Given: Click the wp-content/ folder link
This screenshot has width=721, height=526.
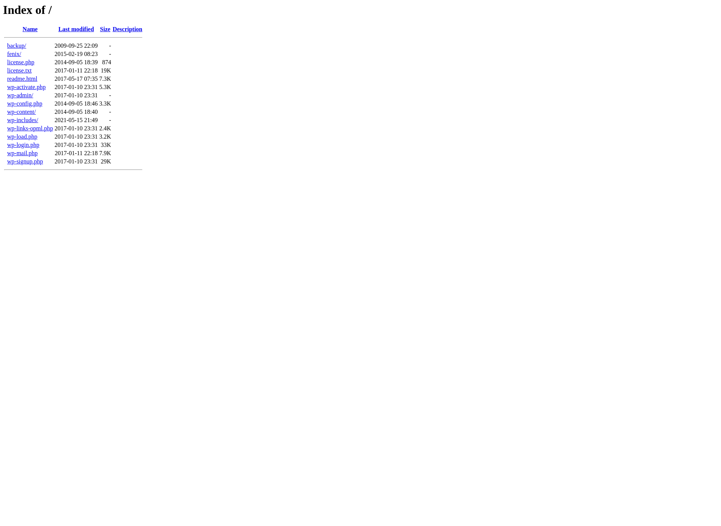Looking at the screenshot, I should pos(21,112).
